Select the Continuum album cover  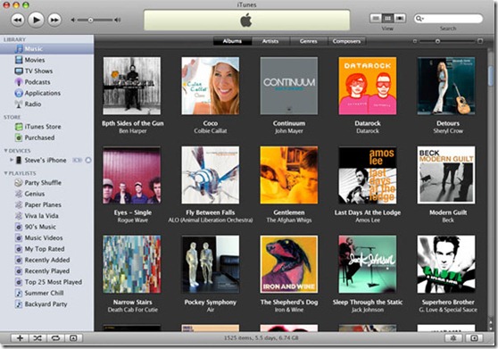coord(288,86)
